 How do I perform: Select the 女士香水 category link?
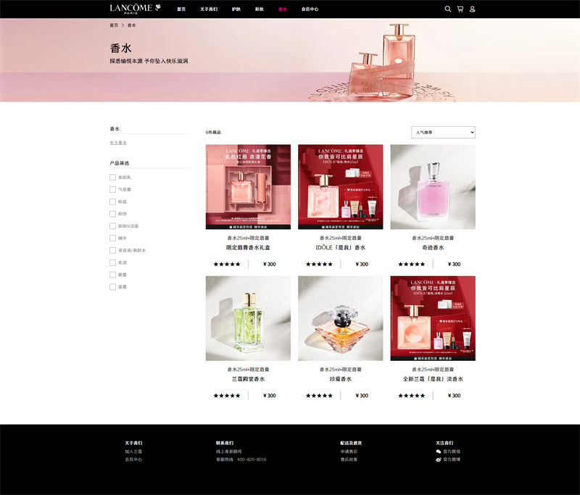coord(118,143)
